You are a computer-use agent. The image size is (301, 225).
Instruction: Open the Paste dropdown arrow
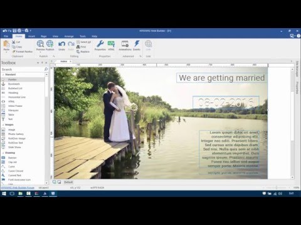tap(6, 52)
